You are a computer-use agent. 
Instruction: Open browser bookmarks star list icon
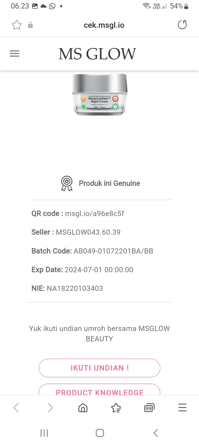coord(116,408)
